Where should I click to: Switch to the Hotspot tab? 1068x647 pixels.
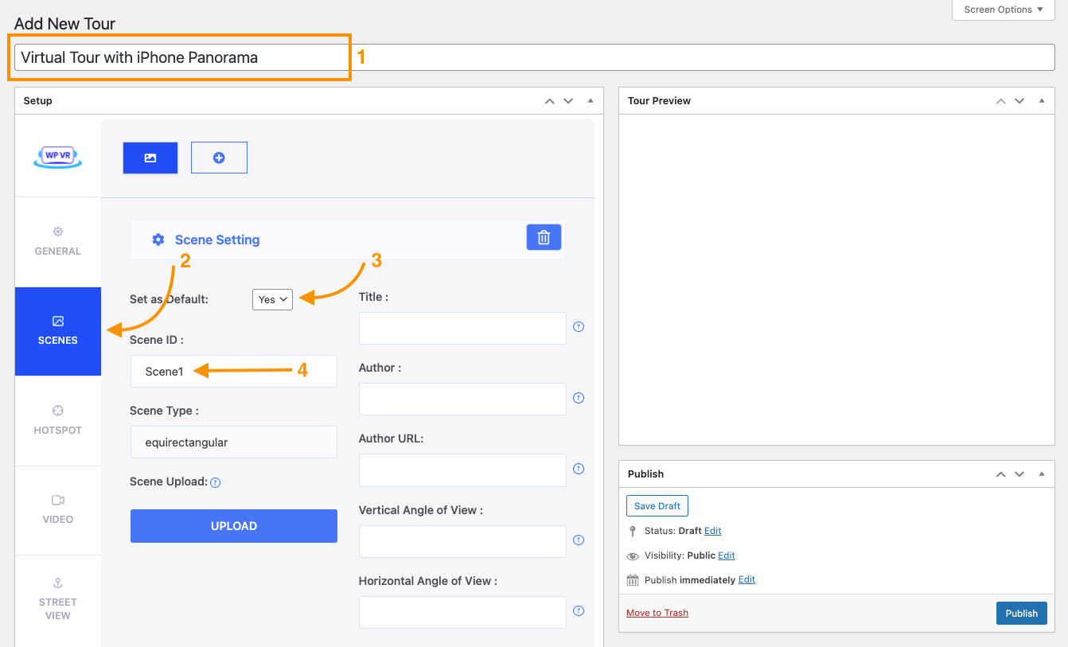pos(58,420)
